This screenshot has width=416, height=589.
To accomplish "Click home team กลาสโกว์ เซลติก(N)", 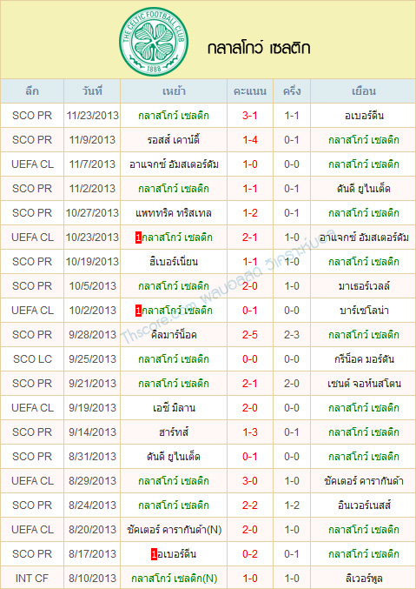I will 174,579.
